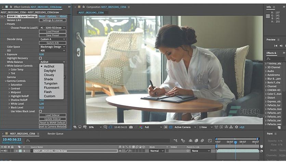Choose Tungsten white balance option

tap(51, 84)
